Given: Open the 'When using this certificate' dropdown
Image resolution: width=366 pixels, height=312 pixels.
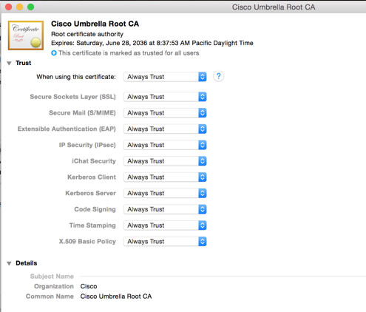Looking at the screenshot, I should [x=165, y=77].
